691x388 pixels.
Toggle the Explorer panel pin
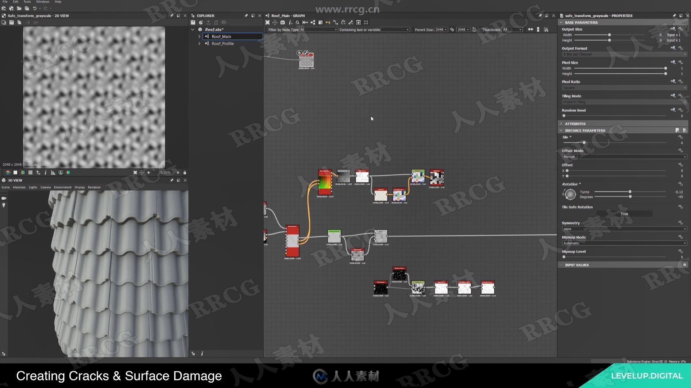(x=246, y=15)
